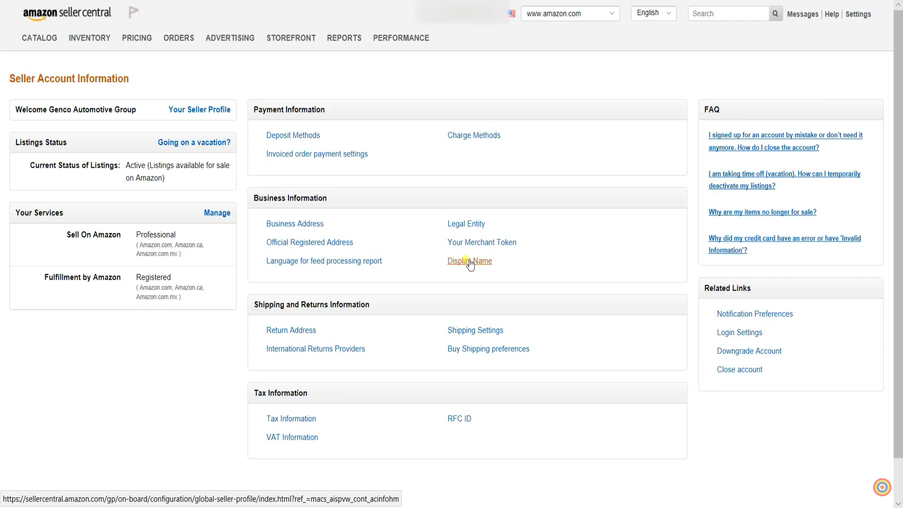Click the Going on a vacation? link

point(194,143)
